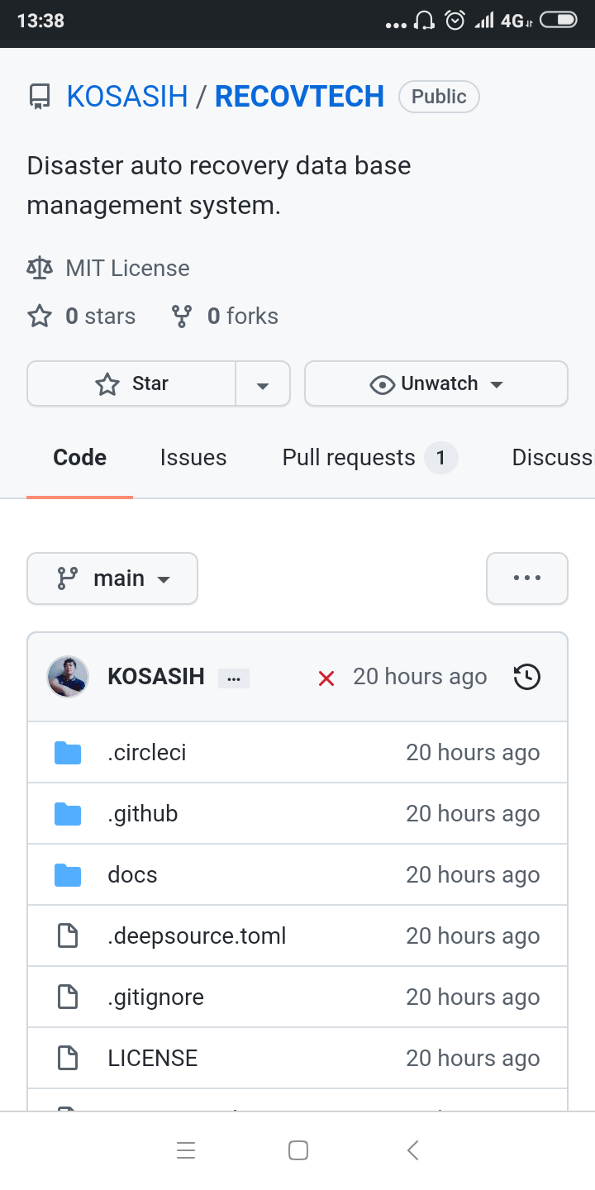Screen dimensions: 595x1190
Task: Open the star lists dropdown arrow
Action: click(x=263, y=383)
